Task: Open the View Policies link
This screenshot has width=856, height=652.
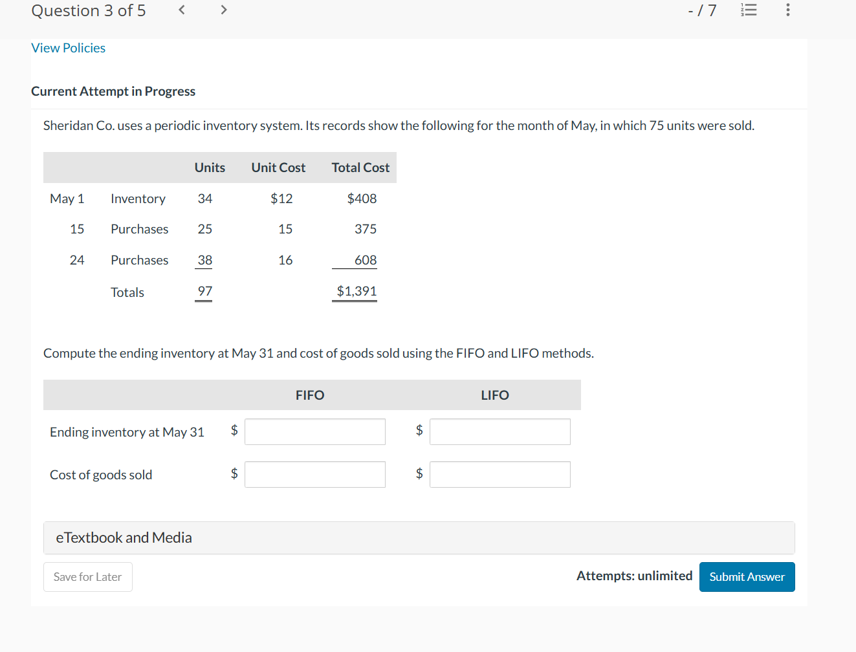Action: (x=68, y=48)
